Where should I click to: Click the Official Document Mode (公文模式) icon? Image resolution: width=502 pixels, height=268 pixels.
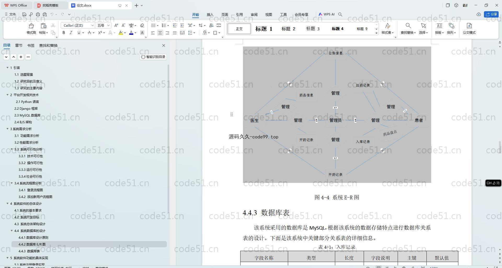point(469,26)
